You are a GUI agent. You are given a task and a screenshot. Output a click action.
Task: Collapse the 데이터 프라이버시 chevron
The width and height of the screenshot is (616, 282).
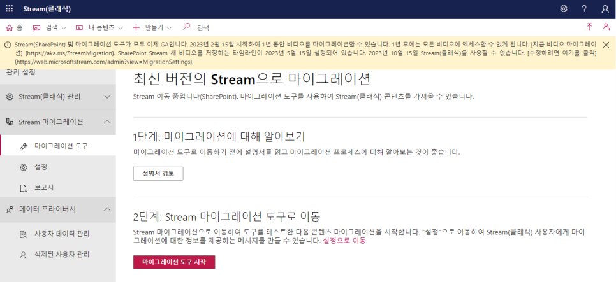[x=107, y=209]
